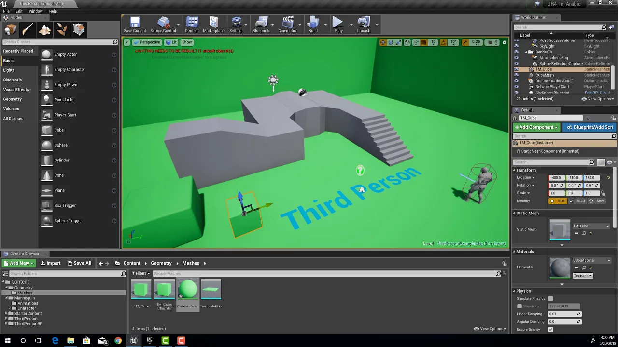The width and height of the screenshot is (618, 347).
Task: Toggle world/local coordinate globe icon
Action: coord(407,42)
